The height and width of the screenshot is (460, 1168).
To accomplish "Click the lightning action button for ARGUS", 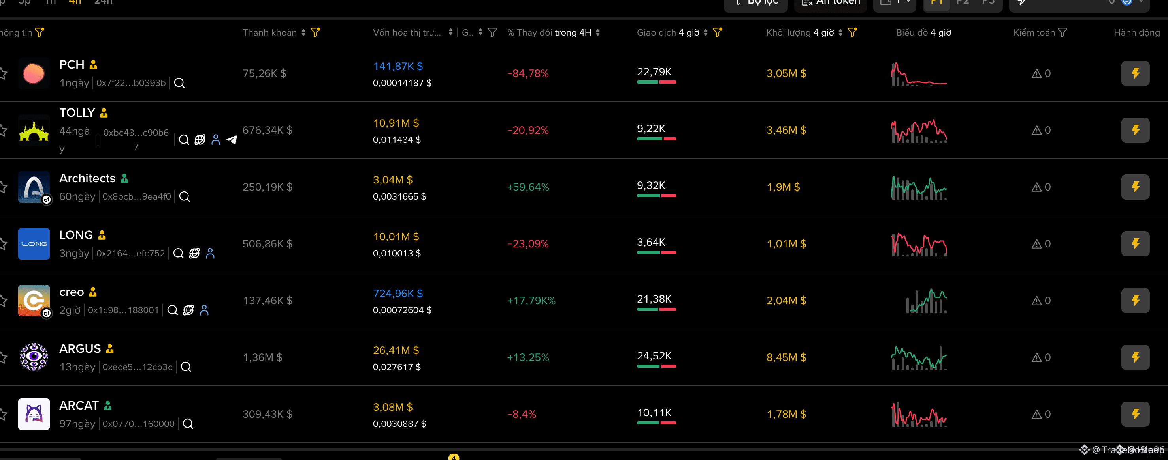I will (x=1135, y=357).
